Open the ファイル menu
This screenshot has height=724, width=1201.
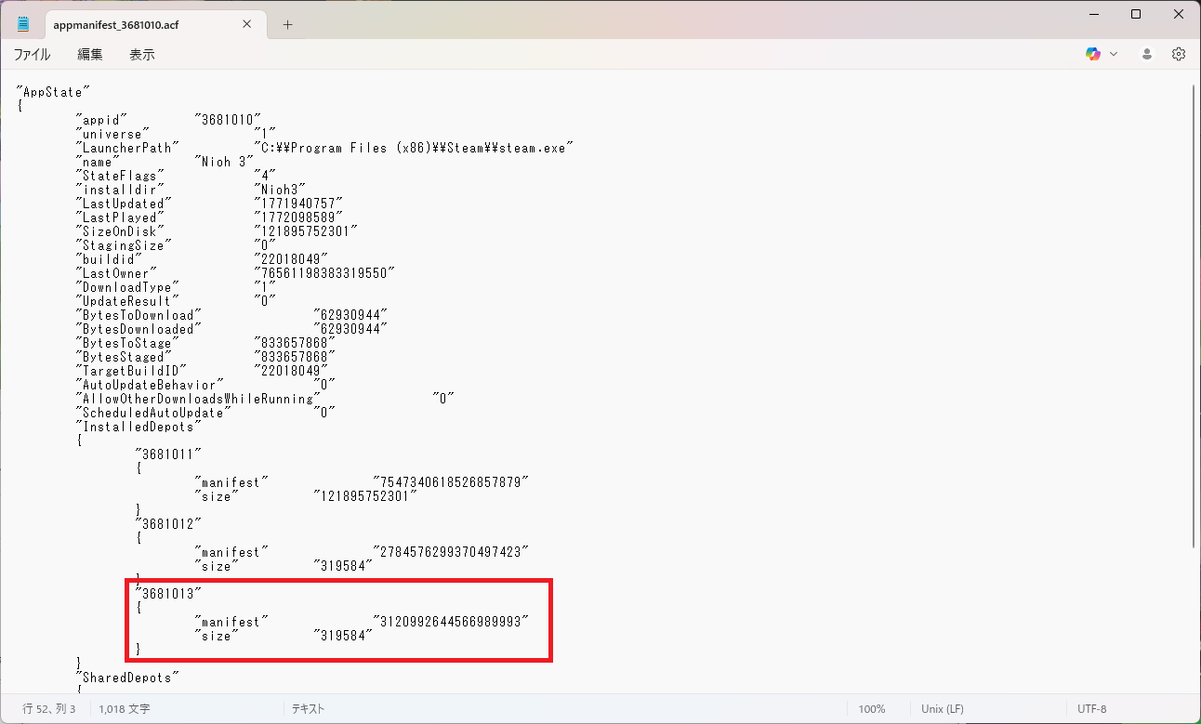click(32, 55)
